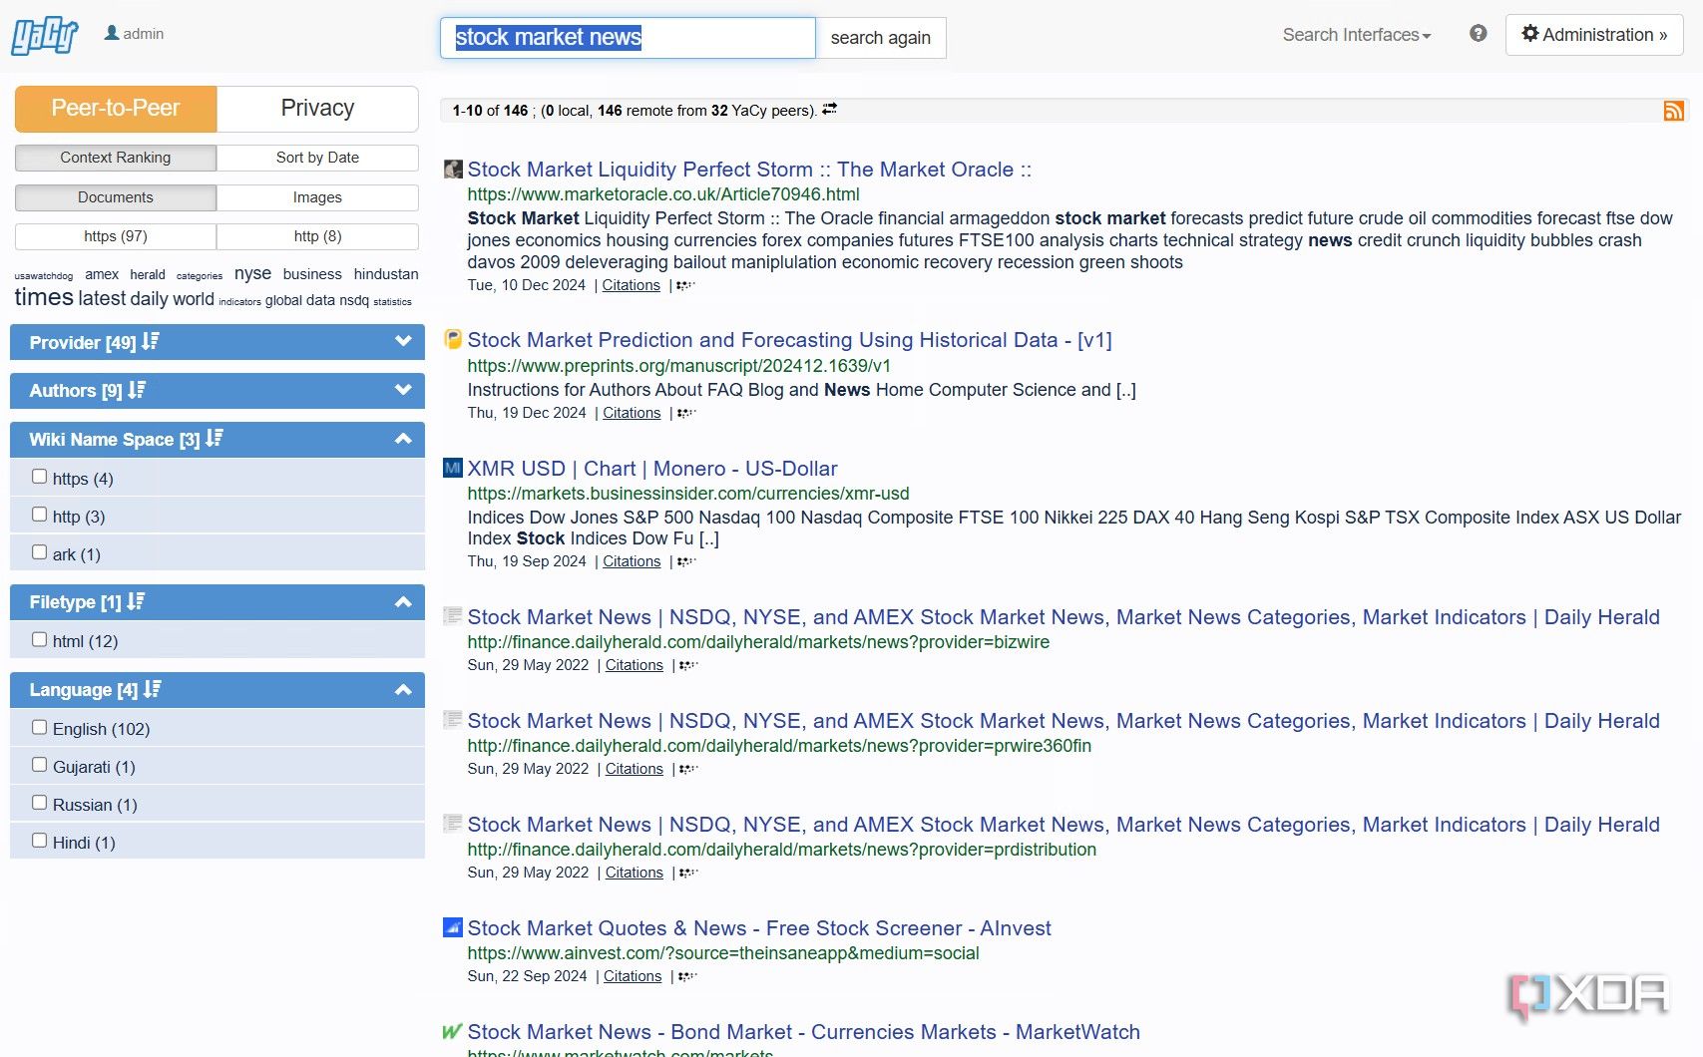This screenshot has height=1057, width=1703.
Task: Click the YaCy logo
Action: pyautogui.click(x=45, y=37)
